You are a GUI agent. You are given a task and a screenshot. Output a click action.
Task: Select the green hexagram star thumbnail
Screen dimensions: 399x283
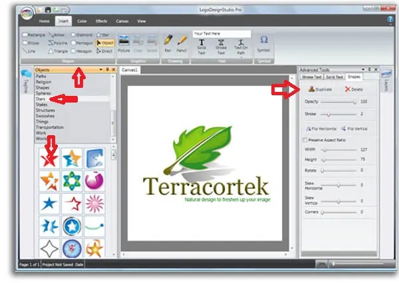pyautogui.click(x=72, y=181)
